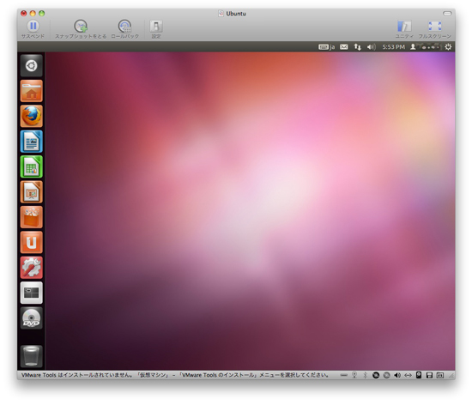Image resolution: width=472 pixels, height=405 pixels.
Task: Click the sound speaker icon in VMware status bar
Action: tap(397, 375)
